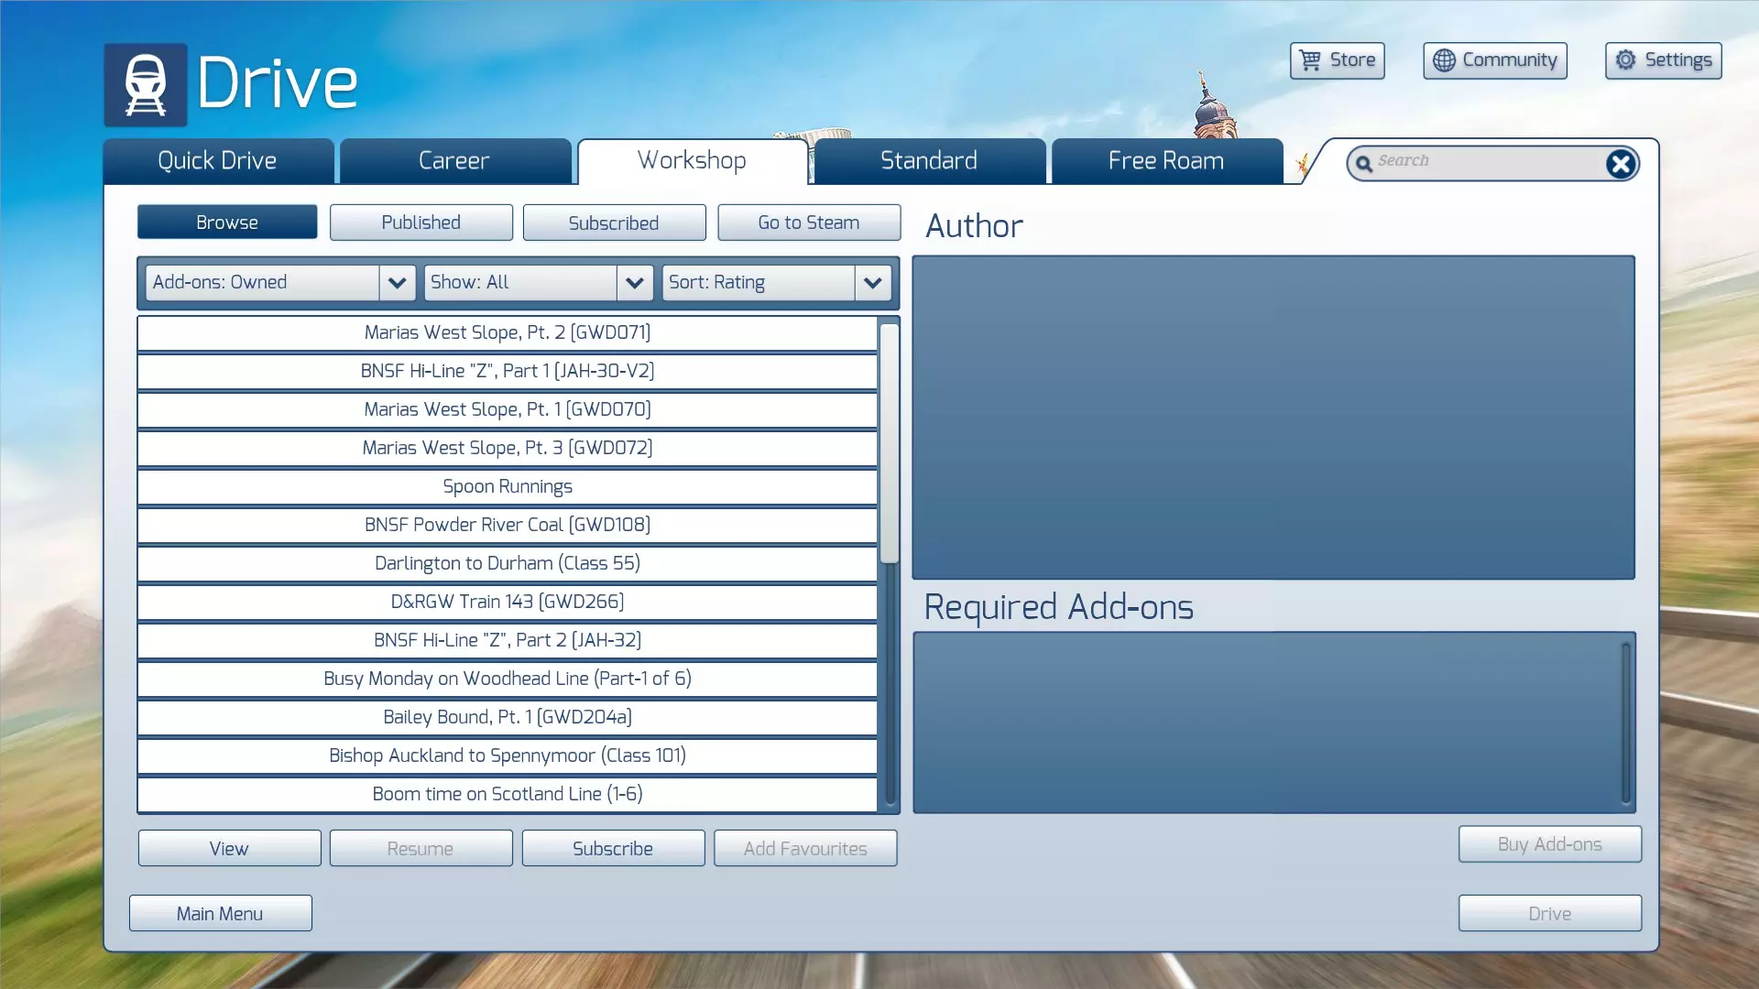Open the Show: All dropdown arrow

(634, 283)
